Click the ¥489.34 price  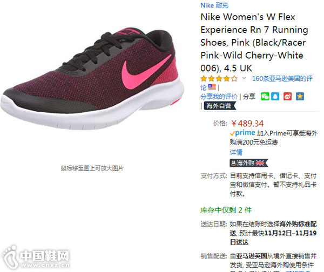[x=247, y=124]
